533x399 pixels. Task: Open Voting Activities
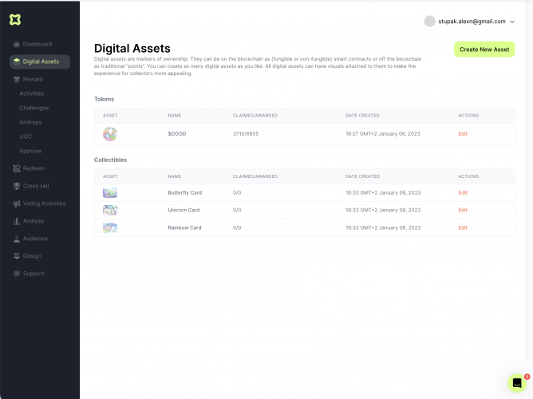[44, 203]
